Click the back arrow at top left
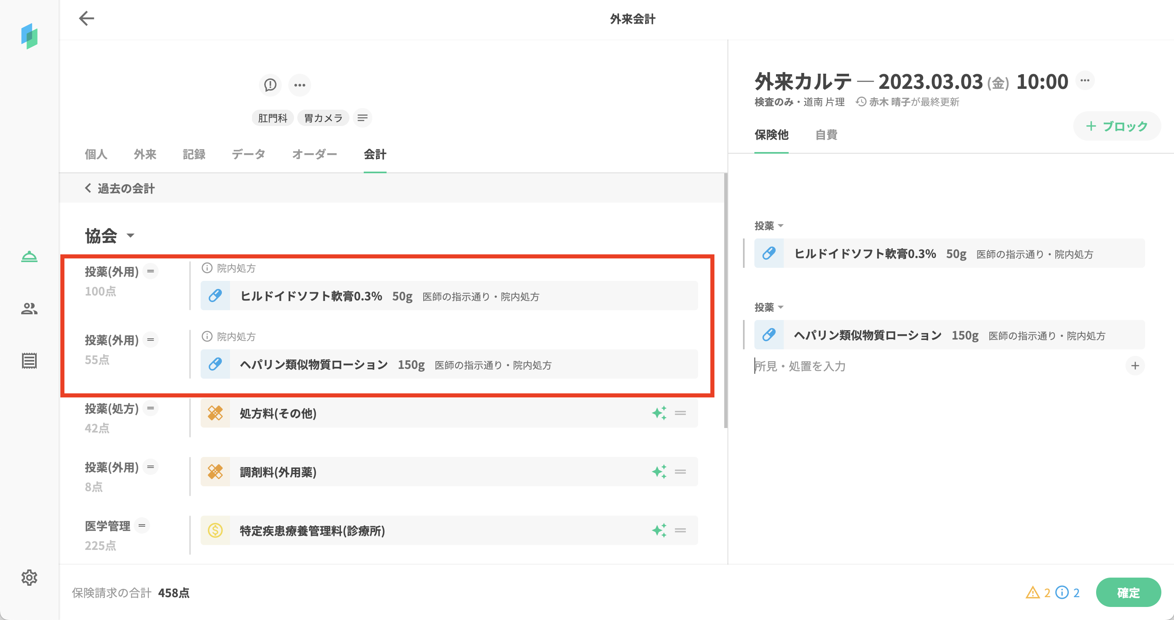Screen dimensions: 1174x620 tap(86, 19)
